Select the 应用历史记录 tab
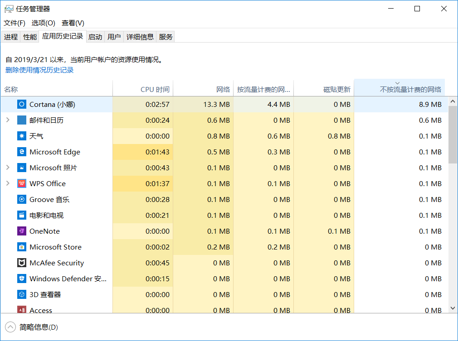458x341 pixels. coord(63,36)
